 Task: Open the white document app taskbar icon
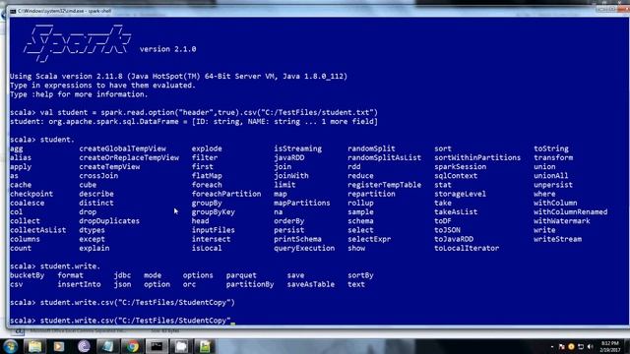pos(181,346)
